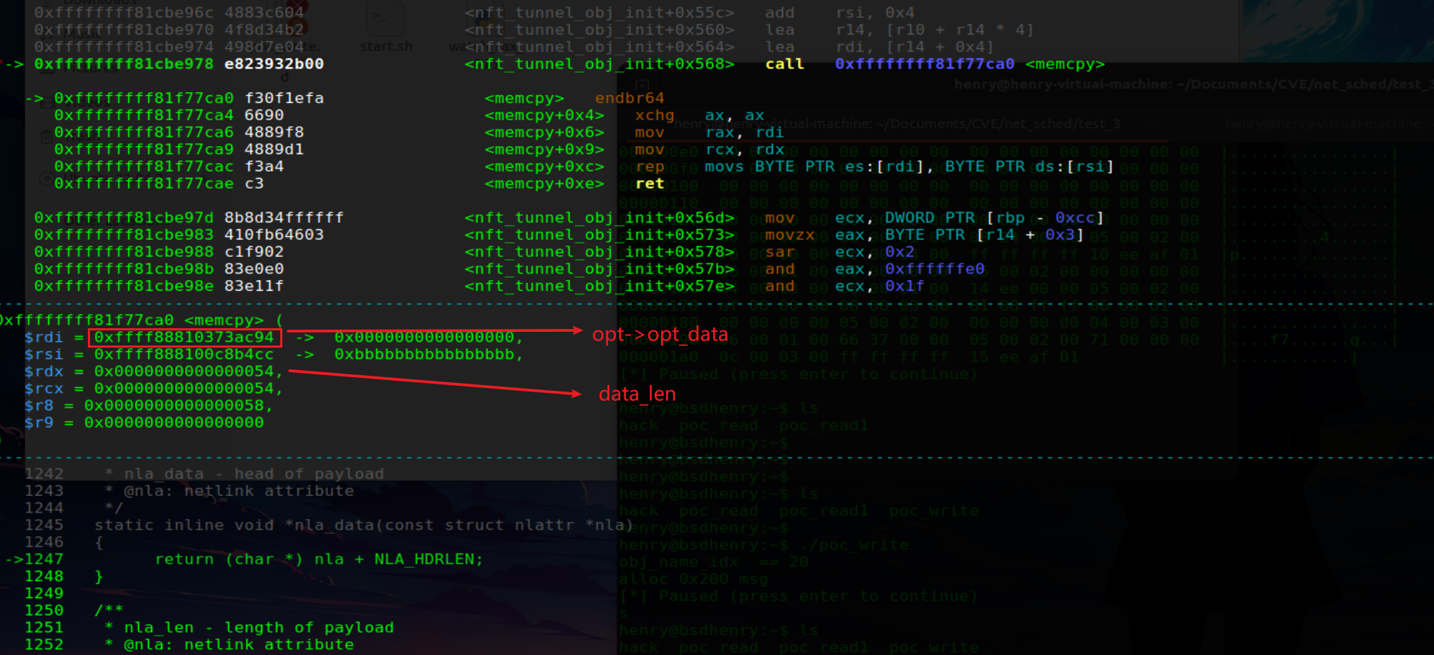Select 'lea rdi, [r14 + 0x4]' instruction
This screenshot has height=655, width=1434.
tap(879, 47)
